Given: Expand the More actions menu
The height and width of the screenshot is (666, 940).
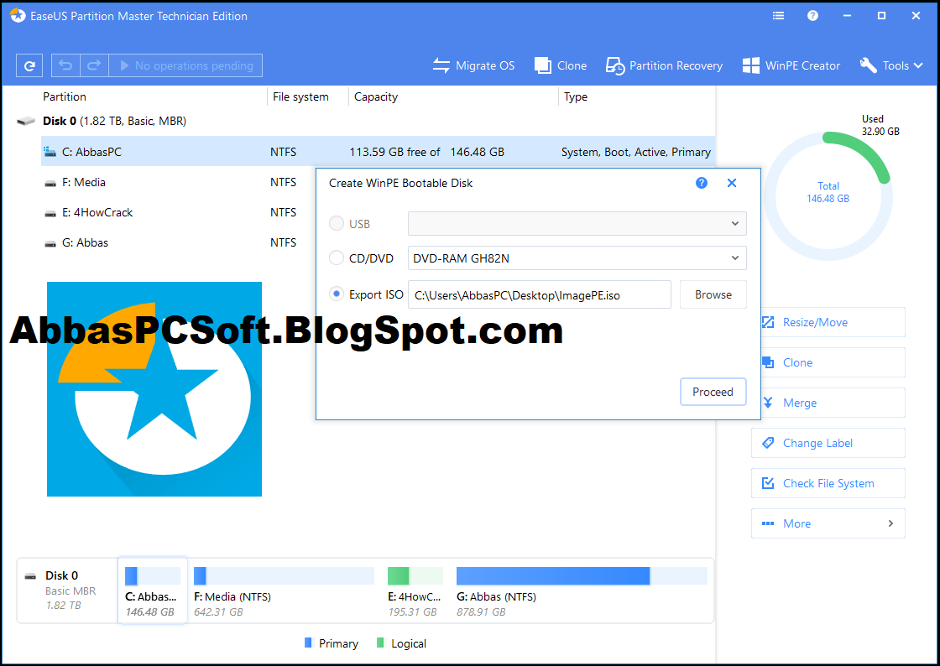Looking at the screenshot, I should tap(828, 523).
